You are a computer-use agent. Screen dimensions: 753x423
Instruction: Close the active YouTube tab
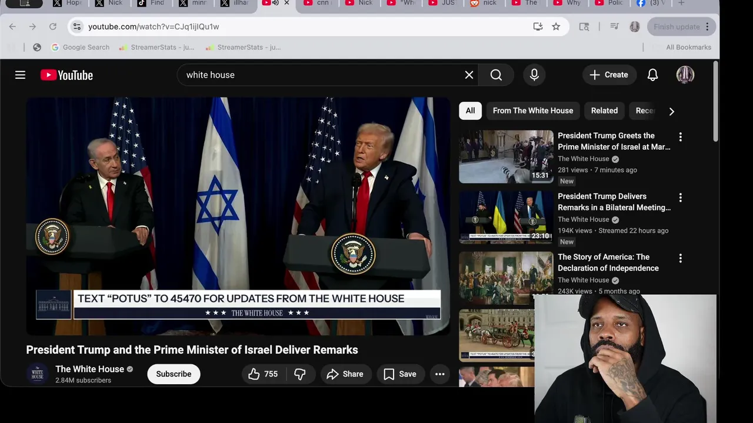286,3
